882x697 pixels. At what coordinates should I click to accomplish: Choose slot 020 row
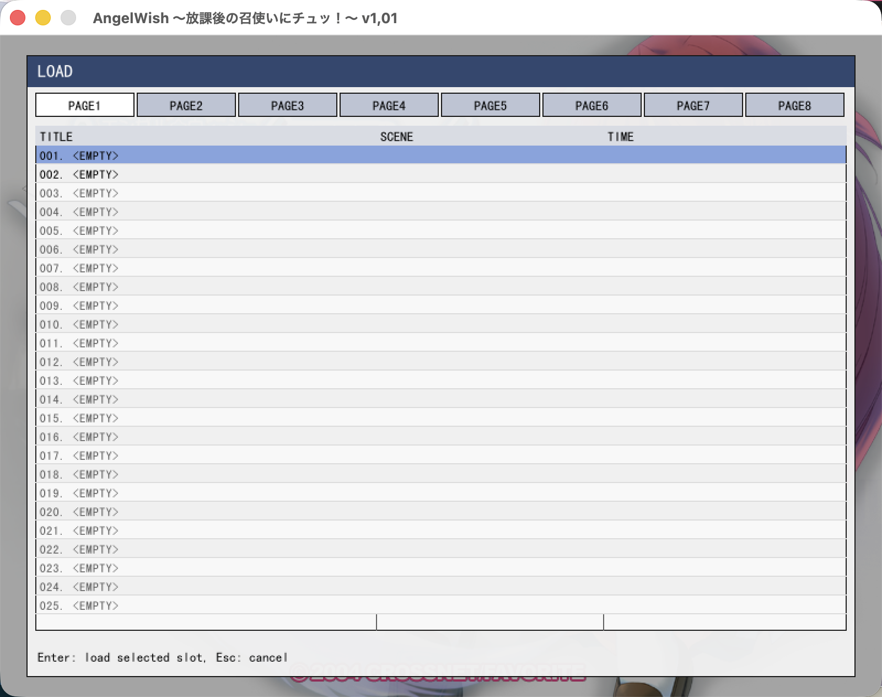click(441, 511)
